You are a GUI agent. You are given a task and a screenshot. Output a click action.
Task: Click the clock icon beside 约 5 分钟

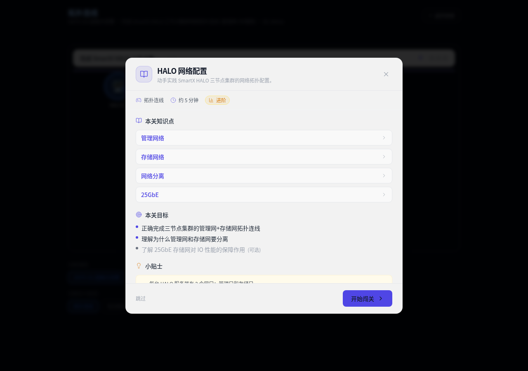[173, 100]
